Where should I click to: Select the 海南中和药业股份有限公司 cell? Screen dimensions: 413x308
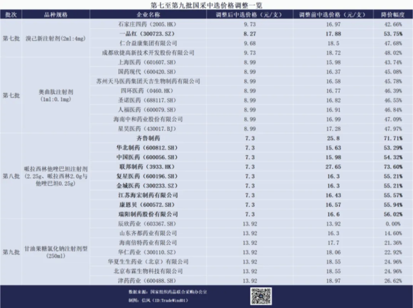point(148,119)
